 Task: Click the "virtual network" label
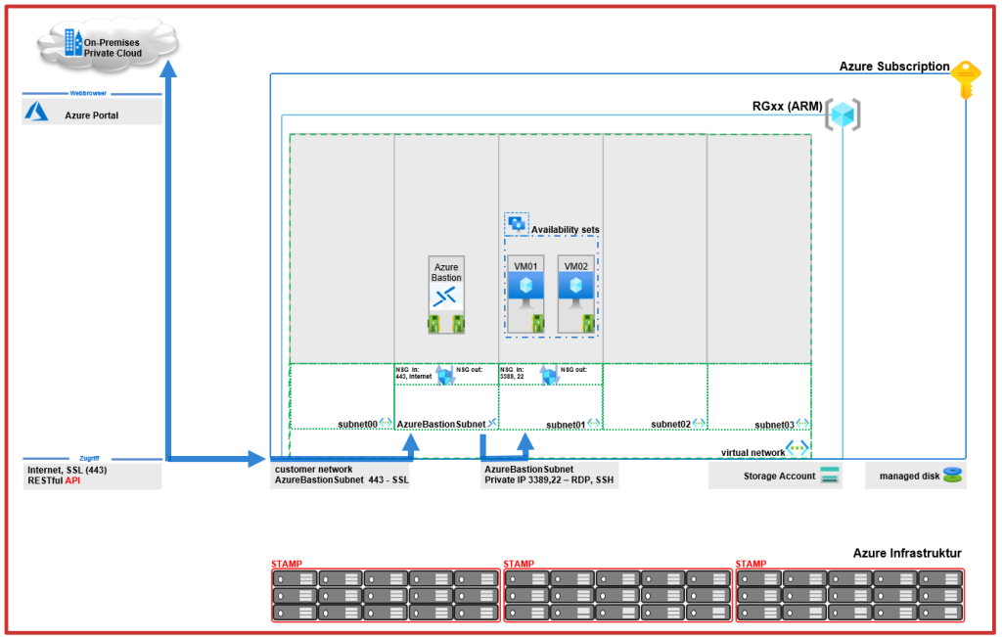pos(752,452)
